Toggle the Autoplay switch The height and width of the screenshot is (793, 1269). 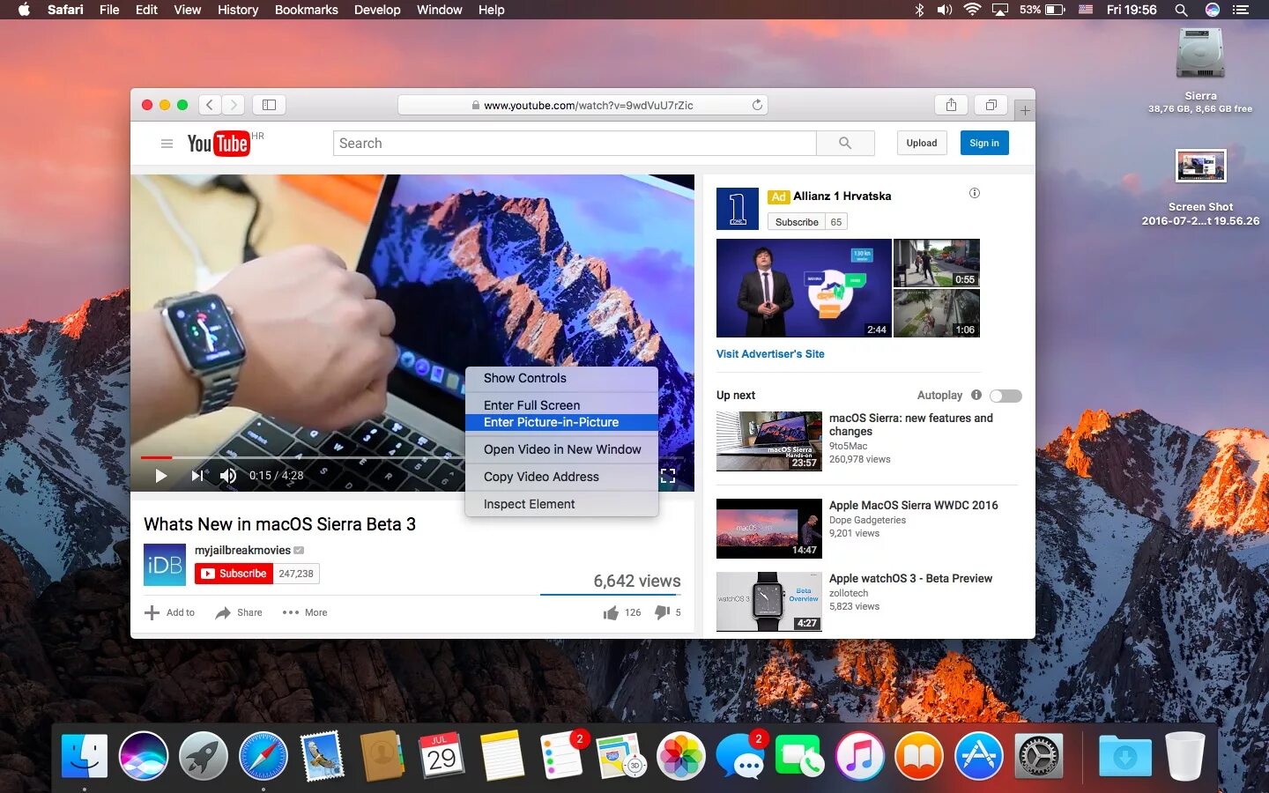click(x=1006, y=396)
